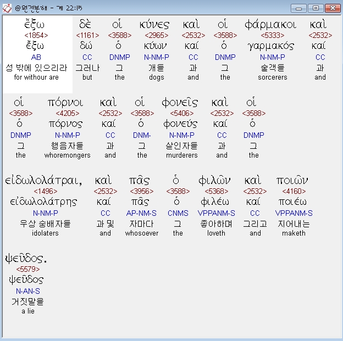Click Strong's number <5406>
Viewport: 343px width, 341px height.
pos(182,113)
